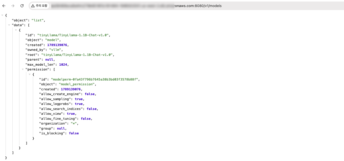Click the warning triangle icon in address bar
The width and height of the screenshot is (344, 161).
[33, 6]
